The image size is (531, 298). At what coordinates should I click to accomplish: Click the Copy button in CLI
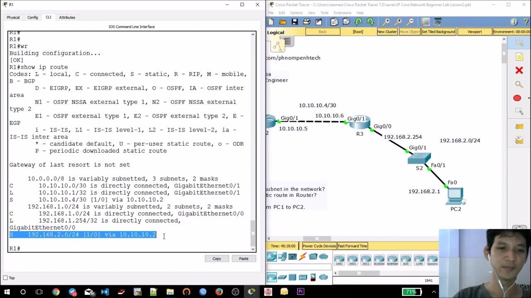[217, 258]
